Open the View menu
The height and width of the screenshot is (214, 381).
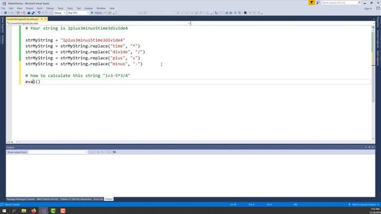[20, 8]
